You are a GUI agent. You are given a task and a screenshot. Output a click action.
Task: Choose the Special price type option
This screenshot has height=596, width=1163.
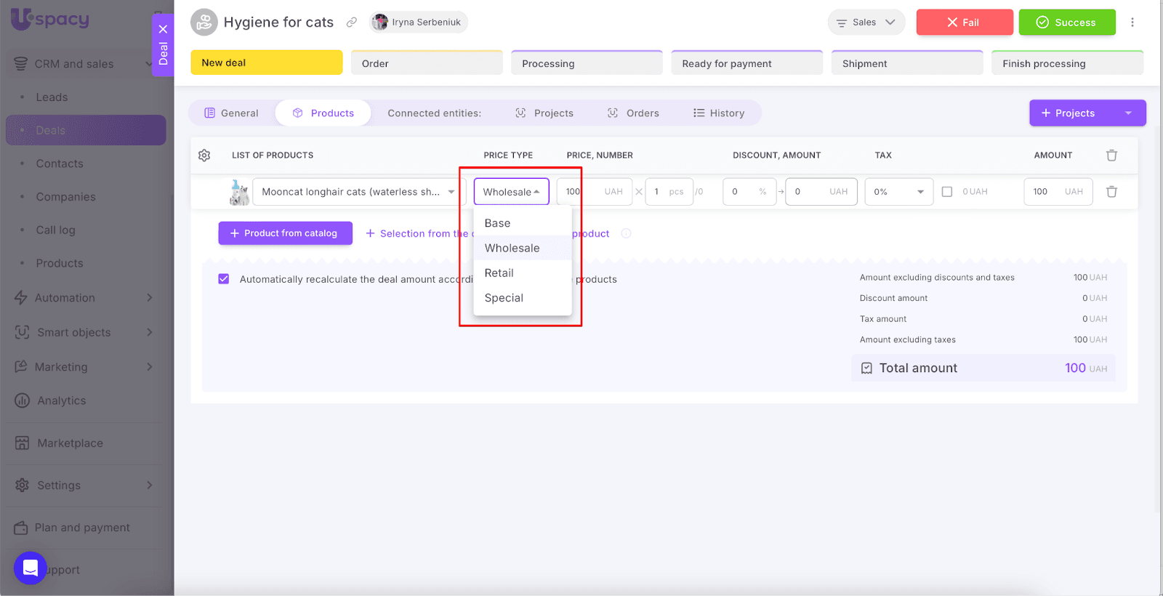[x=504, y=298]
